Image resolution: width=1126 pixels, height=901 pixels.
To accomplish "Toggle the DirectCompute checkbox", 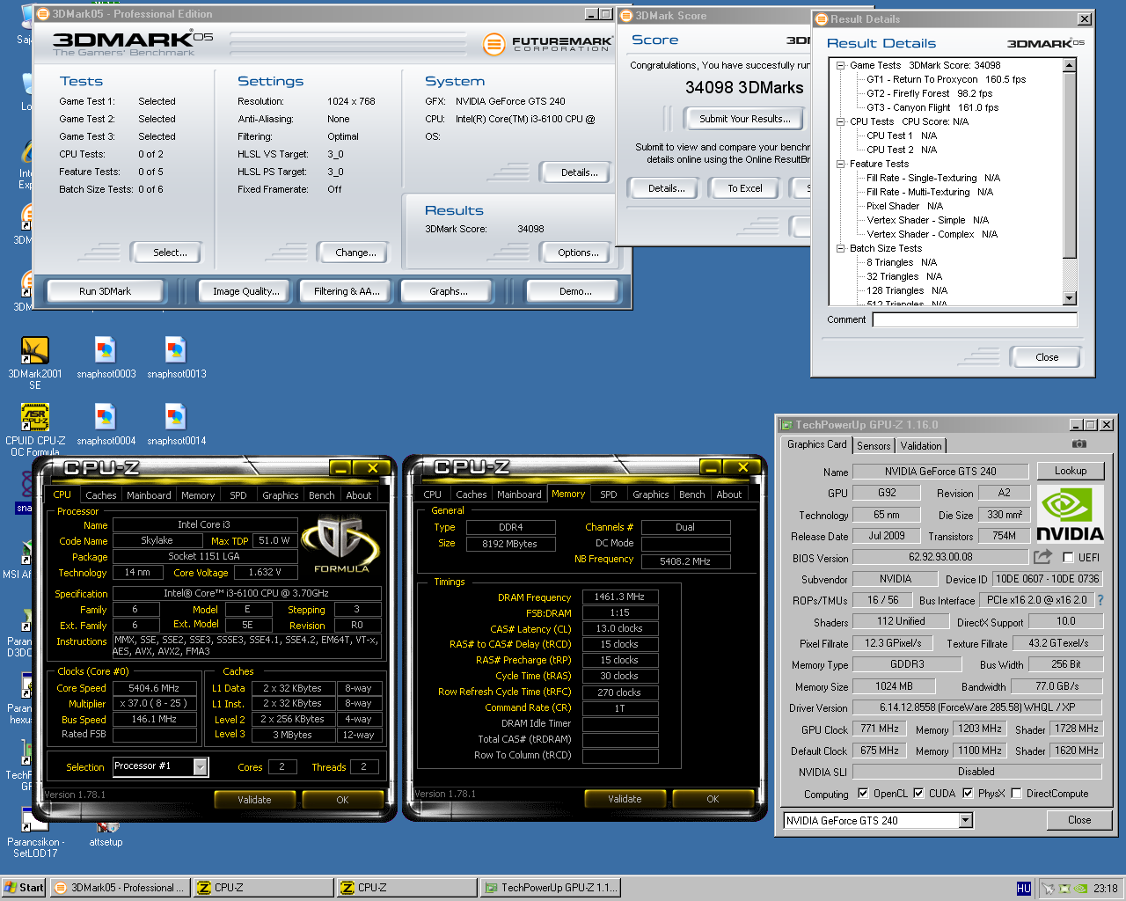I will tap(1016, 793).
